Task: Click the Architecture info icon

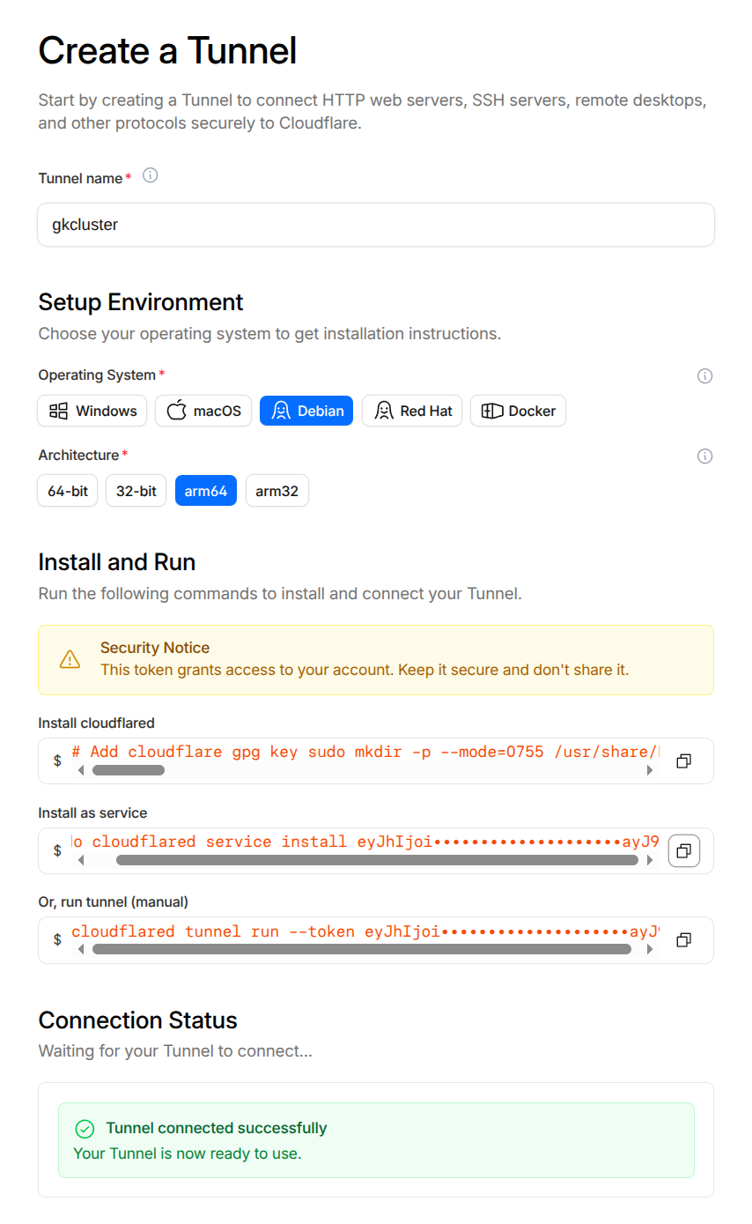Action: 704,456
